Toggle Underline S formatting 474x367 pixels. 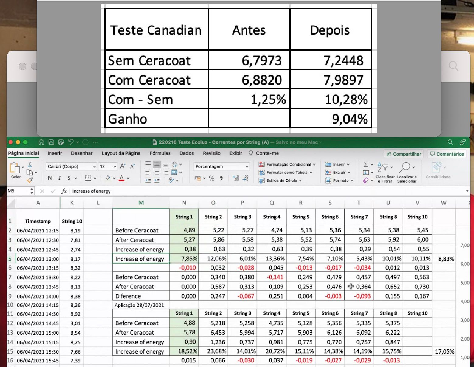click(x=69, y=178)
